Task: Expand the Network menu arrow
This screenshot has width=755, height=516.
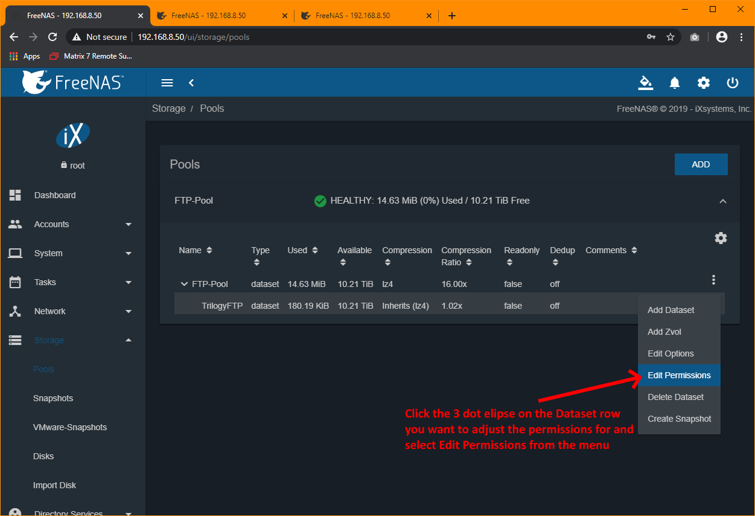Action: pyautogui.click(x=128, y=311)
